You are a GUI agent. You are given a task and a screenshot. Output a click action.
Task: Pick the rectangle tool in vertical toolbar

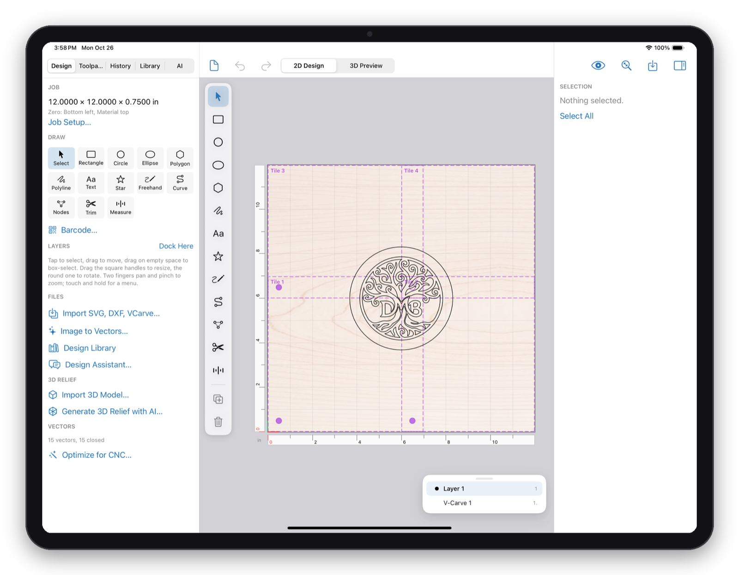click(x=218, y=120)
